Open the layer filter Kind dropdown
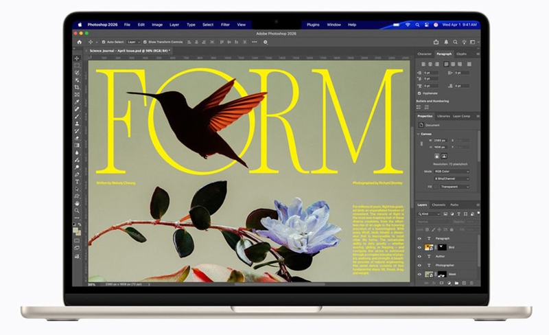 pos(428,214)
